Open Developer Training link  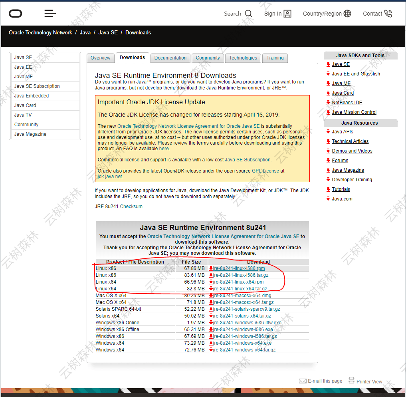click(x=352, y=180)
